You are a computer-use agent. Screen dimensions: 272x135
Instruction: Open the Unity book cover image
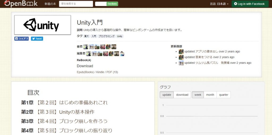click(x=42, y=25)
